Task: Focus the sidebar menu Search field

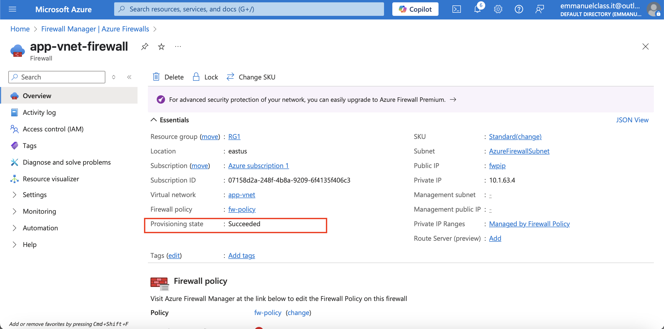Action: [x=57, y=77]
